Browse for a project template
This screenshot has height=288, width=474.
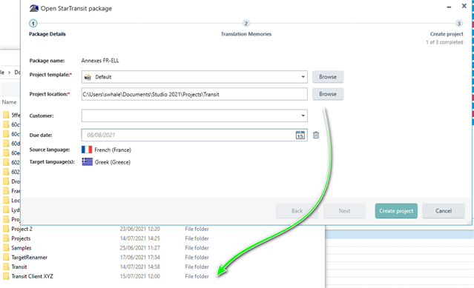328,77
